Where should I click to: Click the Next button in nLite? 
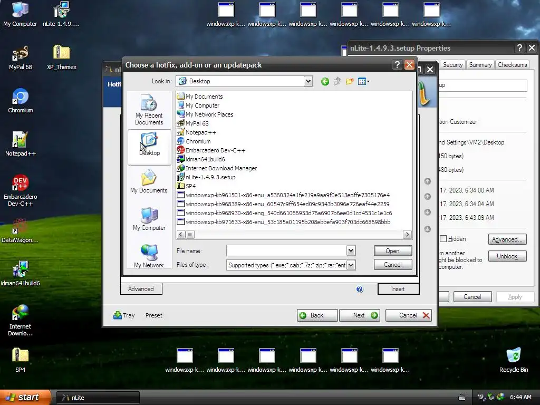tap(360, 315)
